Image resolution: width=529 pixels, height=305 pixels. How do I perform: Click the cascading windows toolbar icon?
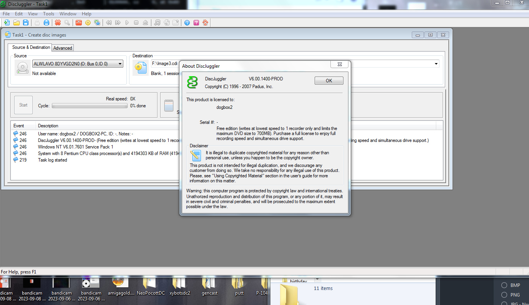point(97,23)
